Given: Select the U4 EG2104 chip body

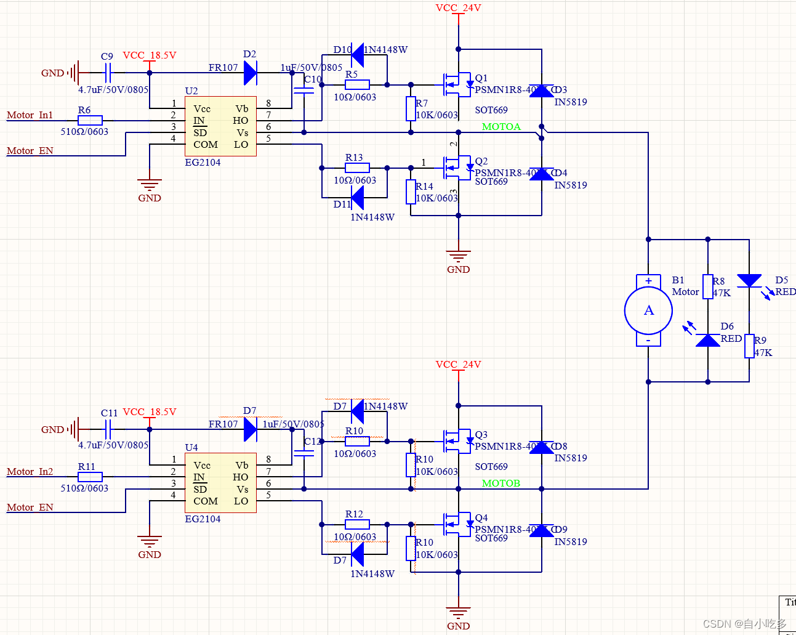Looking at the screenshot, I should 220,483.
